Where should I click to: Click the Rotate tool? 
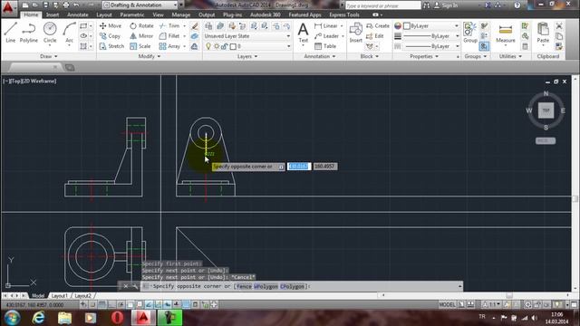coord(141,26)
